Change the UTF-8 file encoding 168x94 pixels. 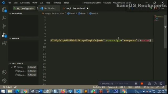(x=122, y=87)
